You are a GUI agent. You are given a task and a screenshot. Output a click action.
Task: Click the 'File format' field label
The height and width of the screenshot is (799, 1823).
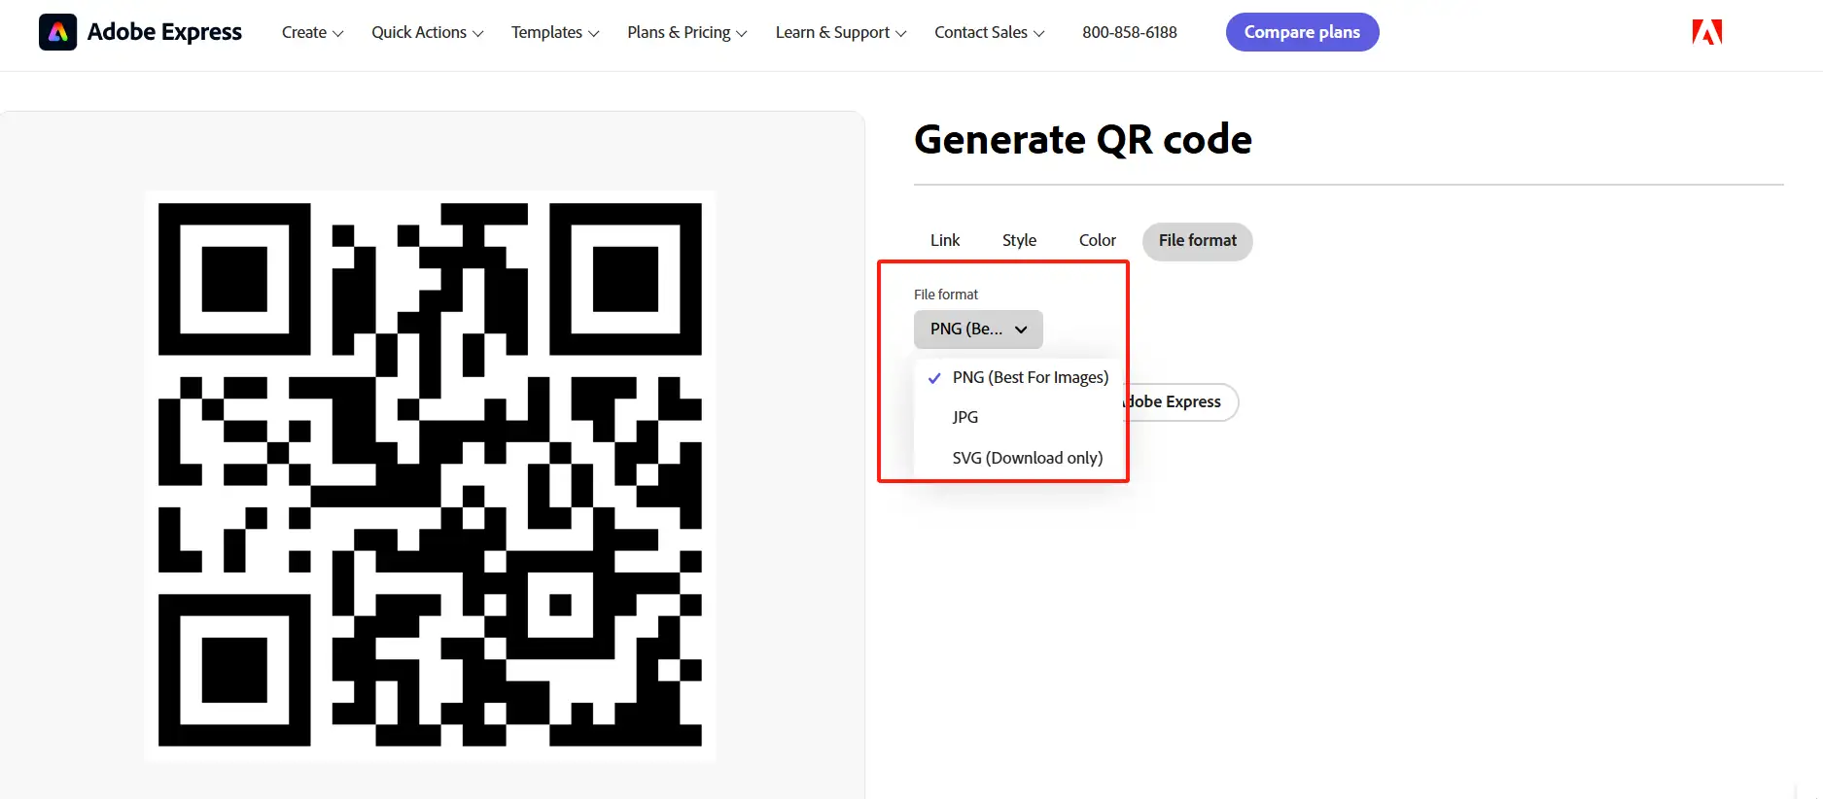coord(946,295)
